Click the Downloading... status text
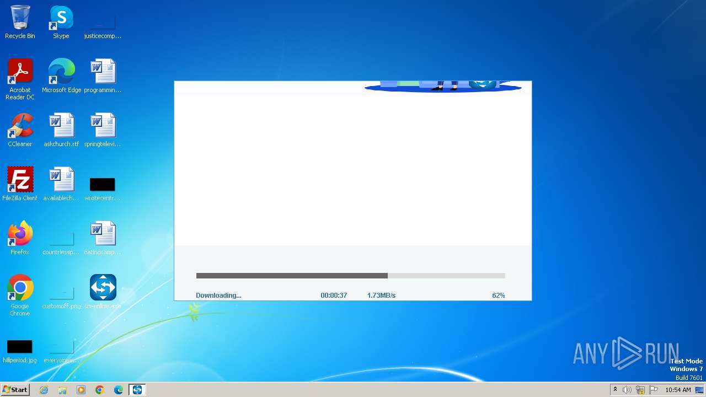Image resolution: width=706 pixels, height=397 pixels. pyautogui.click(x=218, y=296)
